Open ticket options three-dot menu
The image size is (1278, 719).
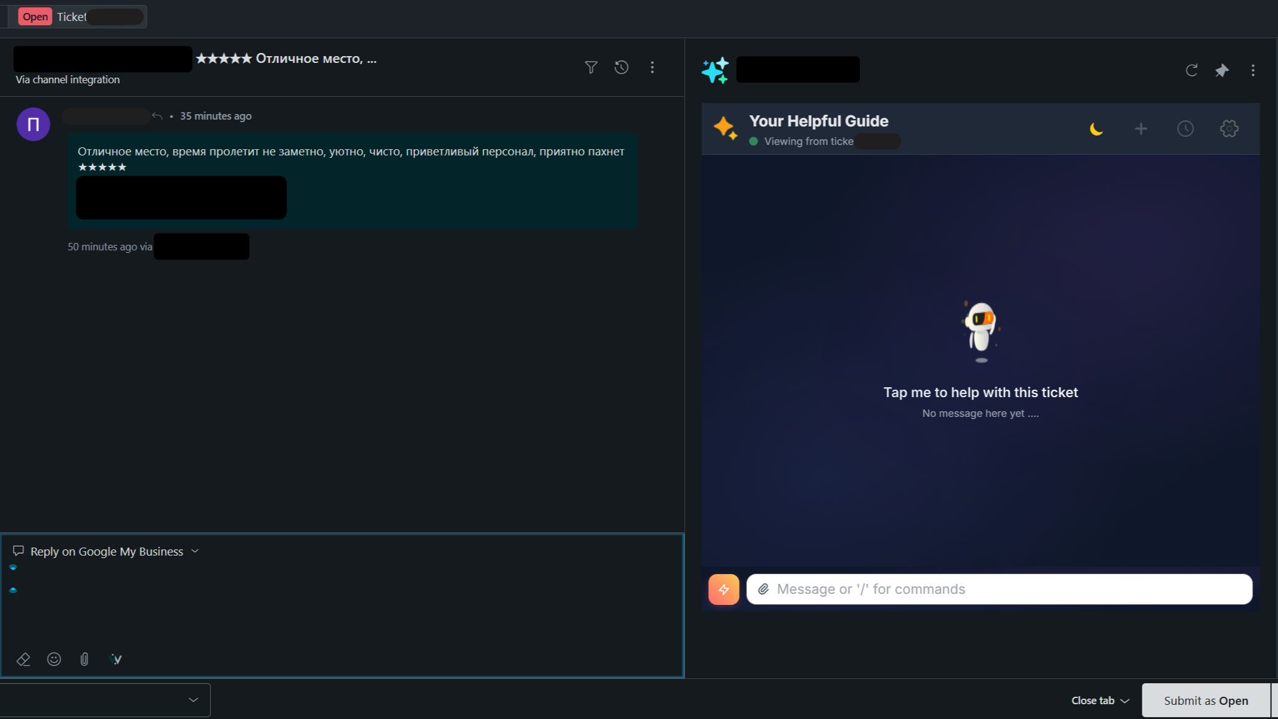tap(652, 67)
